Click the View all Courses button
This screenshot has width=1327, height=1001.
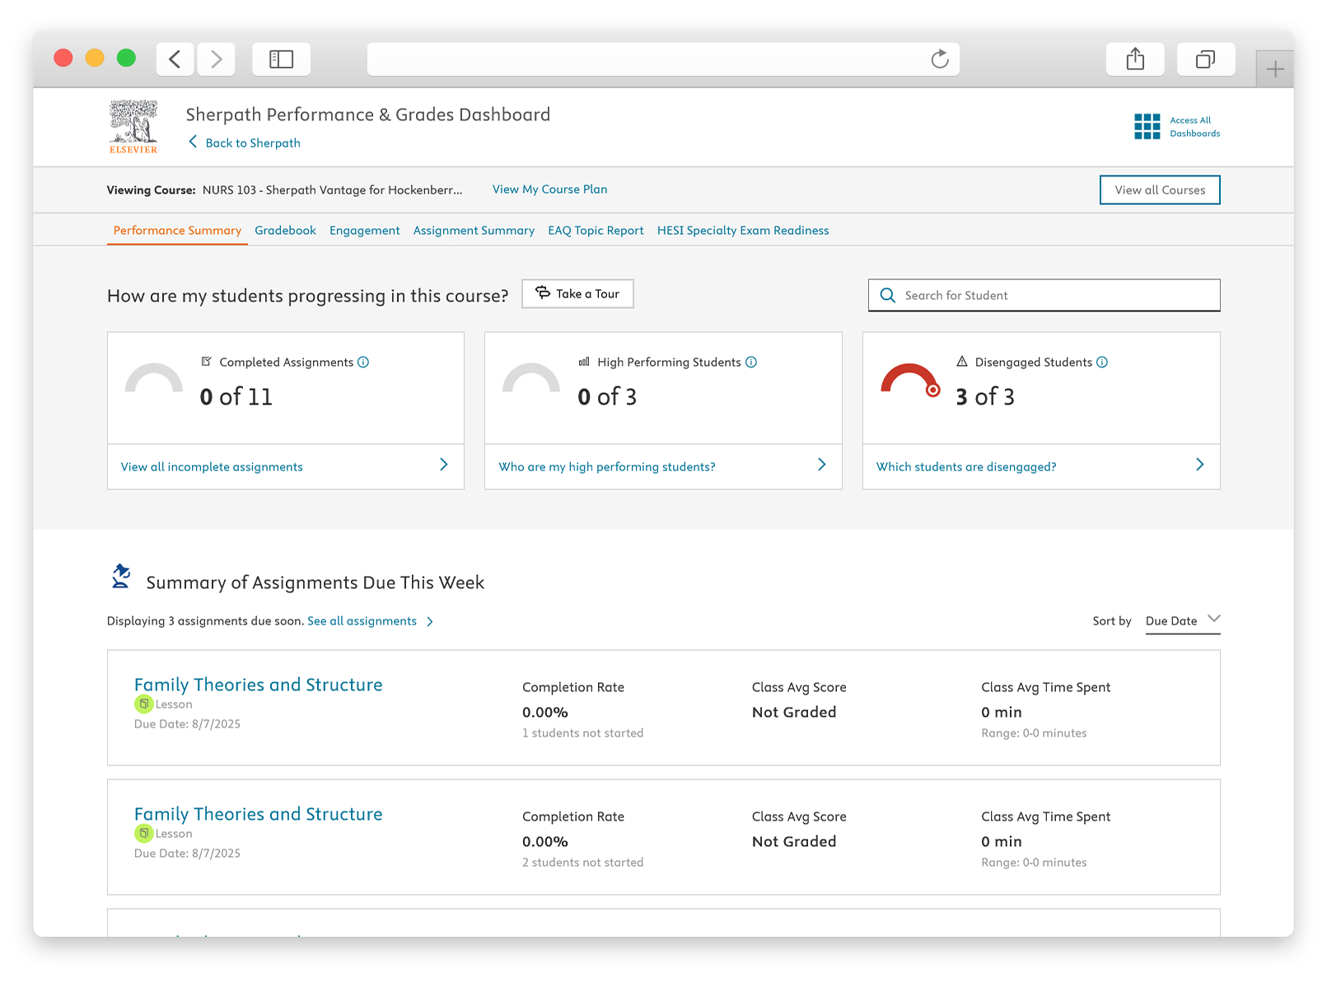pyautogui.click(x=1160, y=190)
